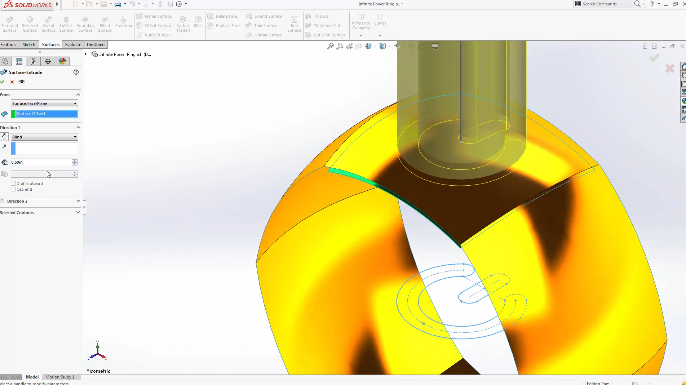Image resolution: width=686 pixels, height=385 pixels.
Task: Collapse the Direction 1 section
Action: point(78,127)
